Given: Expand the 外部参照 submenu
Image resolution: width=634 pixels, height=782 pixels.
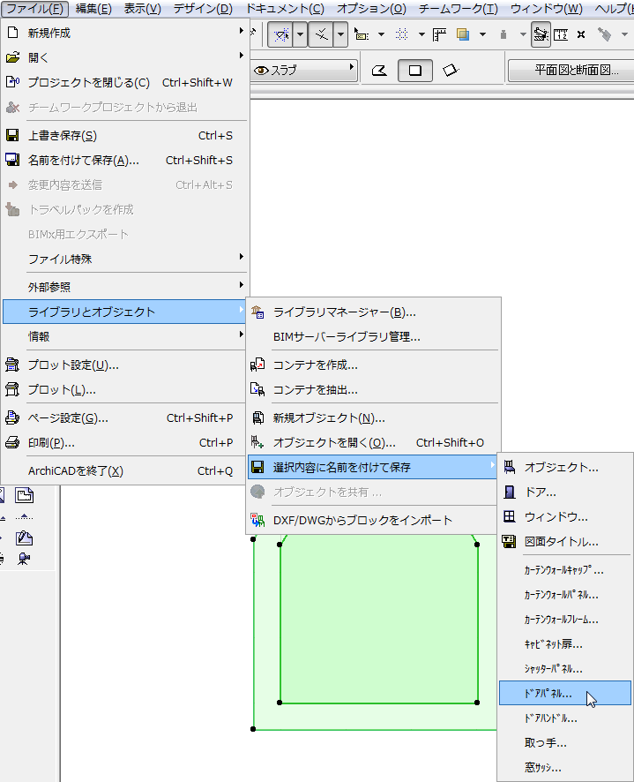Looking at the screenshot, I should [125, 287].
